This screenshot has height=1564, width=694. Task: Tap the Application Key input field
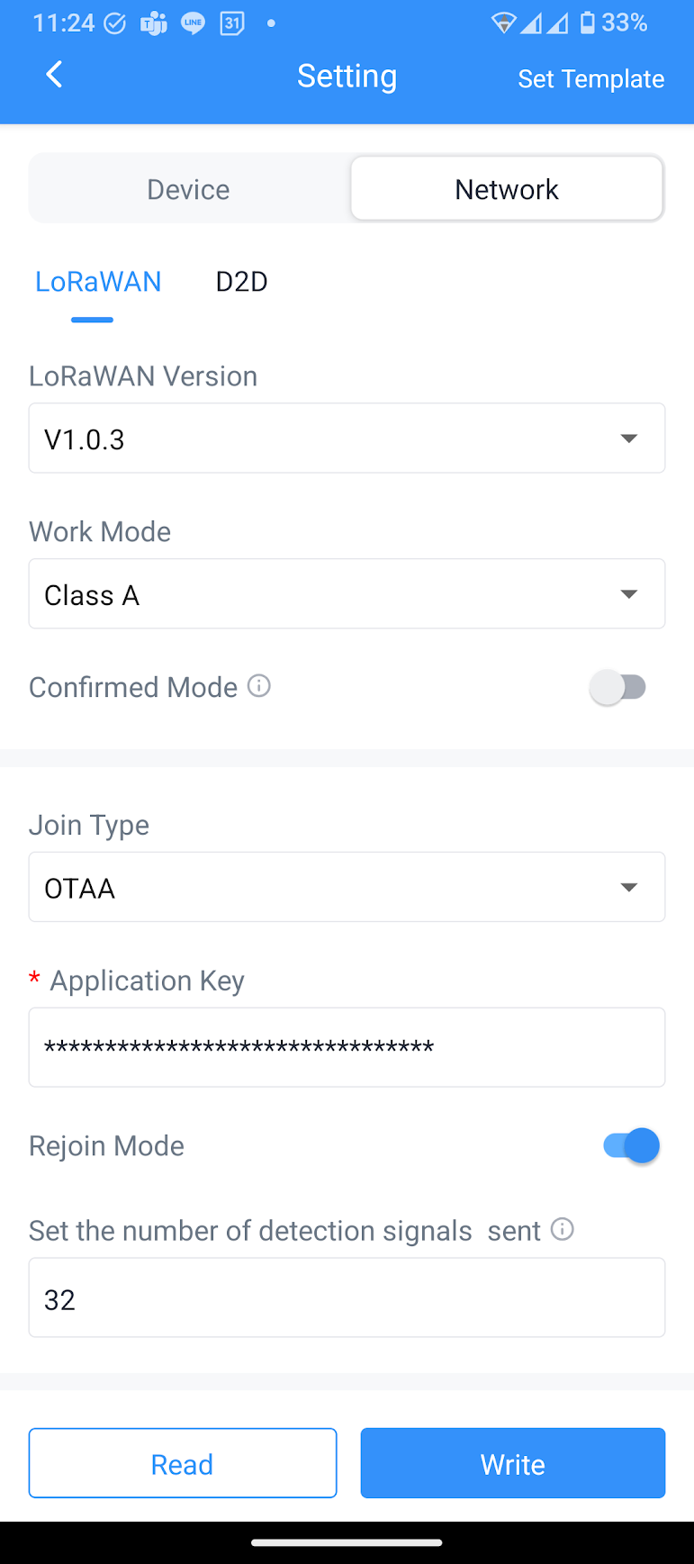pos(347,1047)
